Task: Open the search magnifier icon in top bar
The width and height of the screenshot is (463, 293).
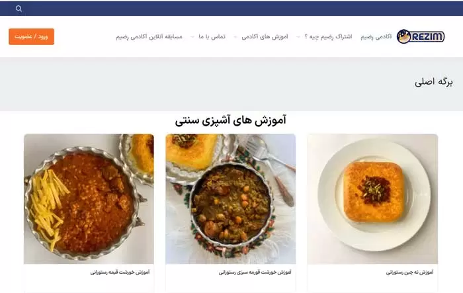Action: (x=19, y=9)
